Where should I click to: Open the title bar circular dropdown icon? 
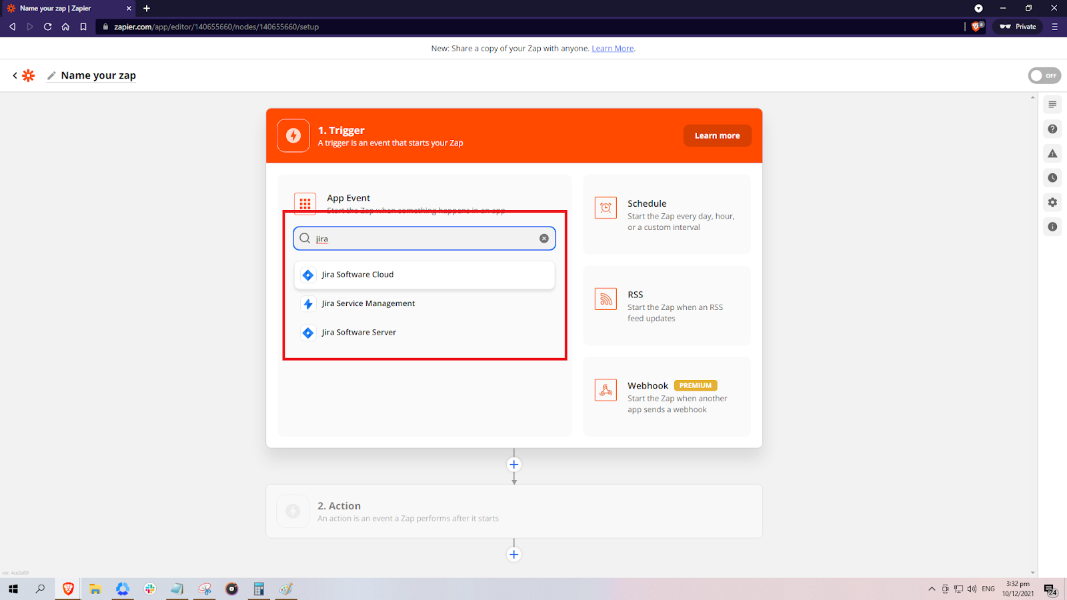pos(978,9)
